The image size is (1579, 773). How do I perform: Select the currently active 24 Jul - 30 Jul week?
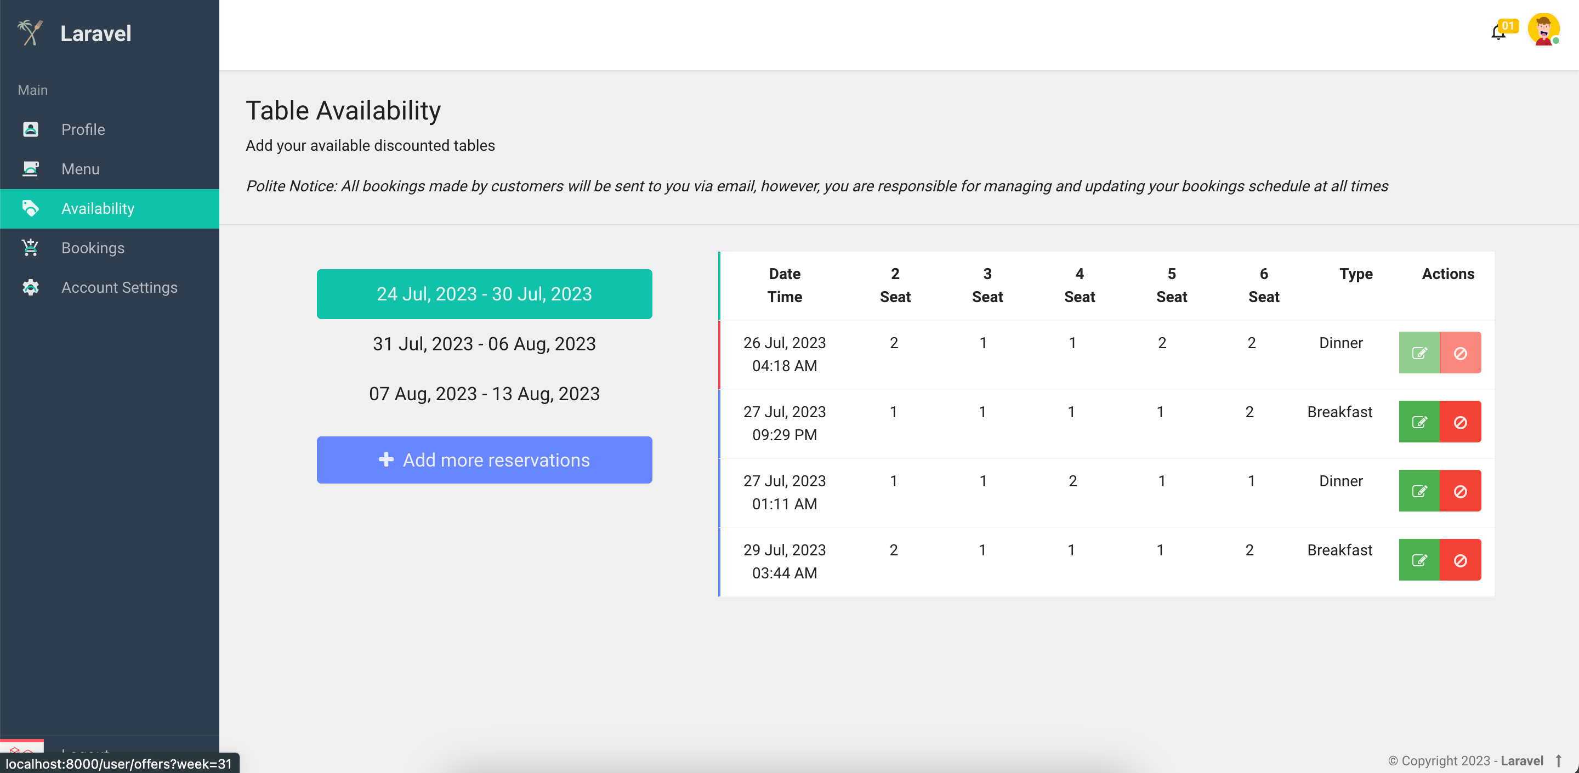click(x=484, y=294)
